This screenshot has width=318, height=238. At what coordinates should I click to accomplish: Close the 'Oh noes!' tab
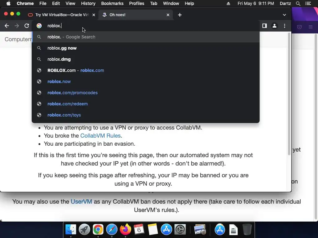pos(168,15)
